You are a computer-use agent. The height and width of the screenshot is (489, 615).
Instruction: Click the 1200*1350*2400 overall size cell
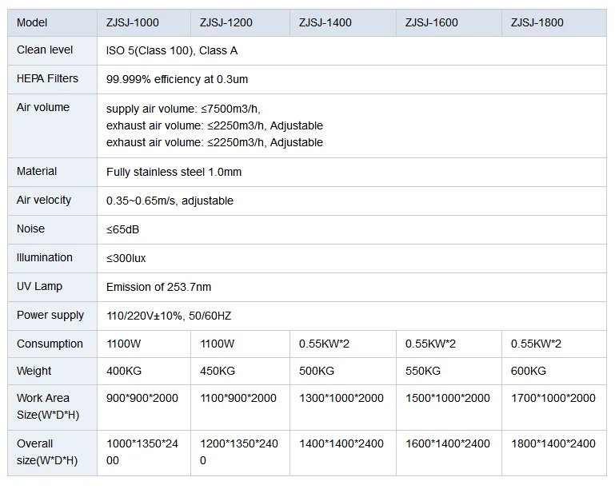coord(239,452)
